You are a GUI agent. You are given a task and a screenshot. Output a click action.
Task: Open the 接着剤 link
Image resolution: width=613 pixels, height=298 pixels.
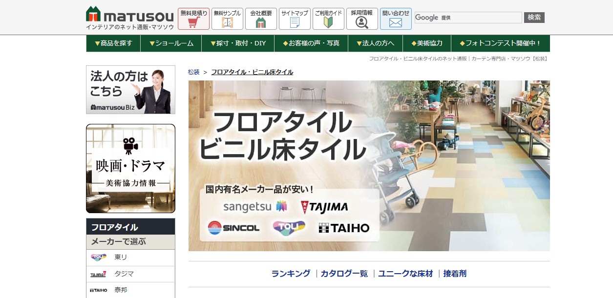tap(455, 274)
